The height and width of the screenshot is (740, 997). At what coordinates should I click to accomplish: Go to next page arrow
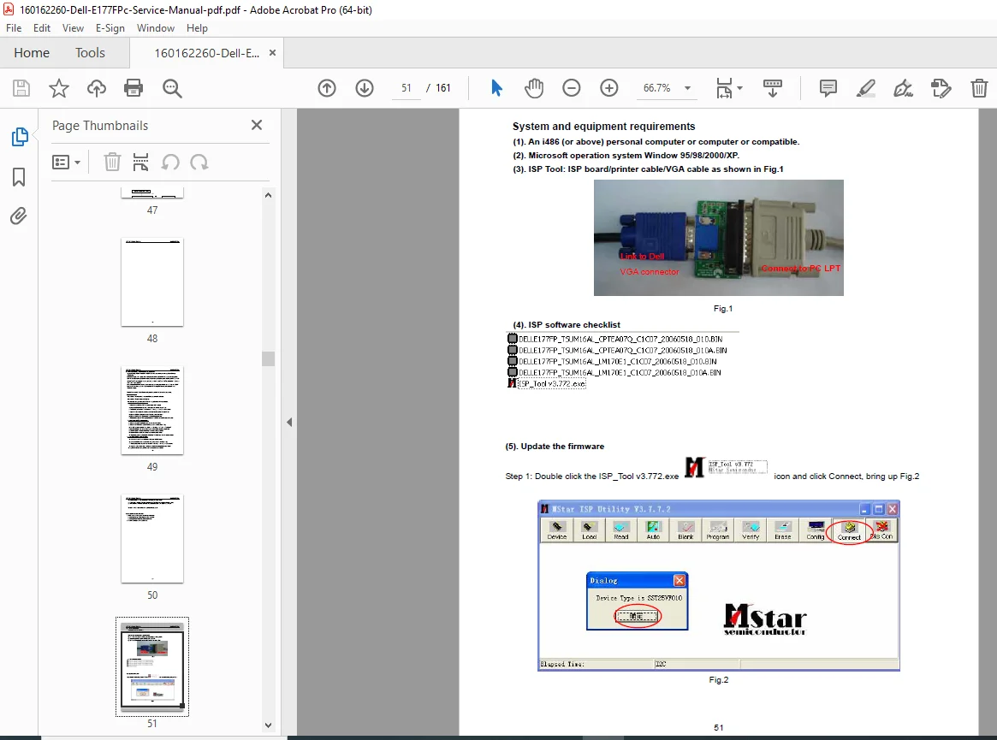pyautogui.click(x=365, y=88)
